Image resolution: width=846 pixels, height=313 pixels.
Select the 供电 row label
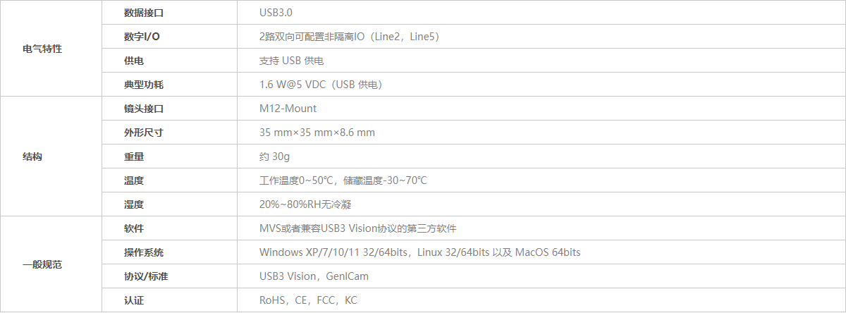133,61
